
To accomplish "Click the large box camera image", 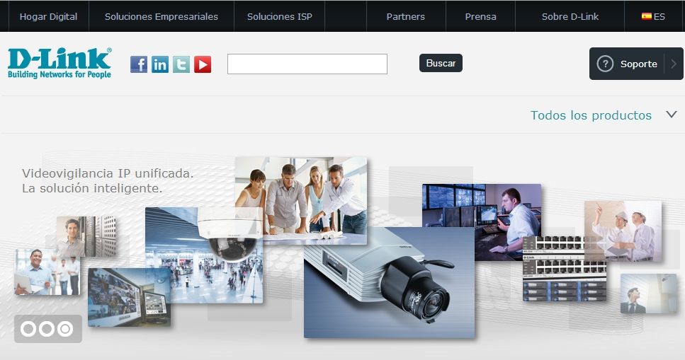I will [390, 283].
